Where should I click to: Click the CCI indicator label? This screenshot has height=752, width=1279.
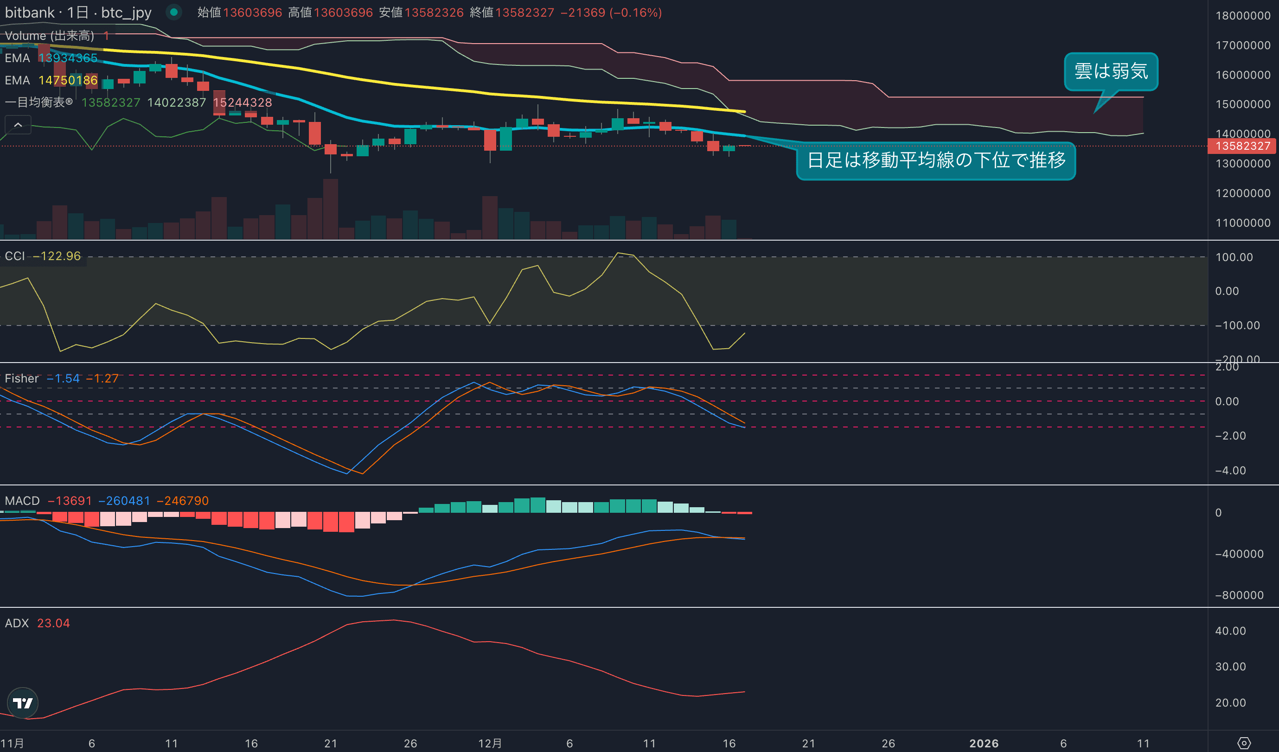point(15,256)
